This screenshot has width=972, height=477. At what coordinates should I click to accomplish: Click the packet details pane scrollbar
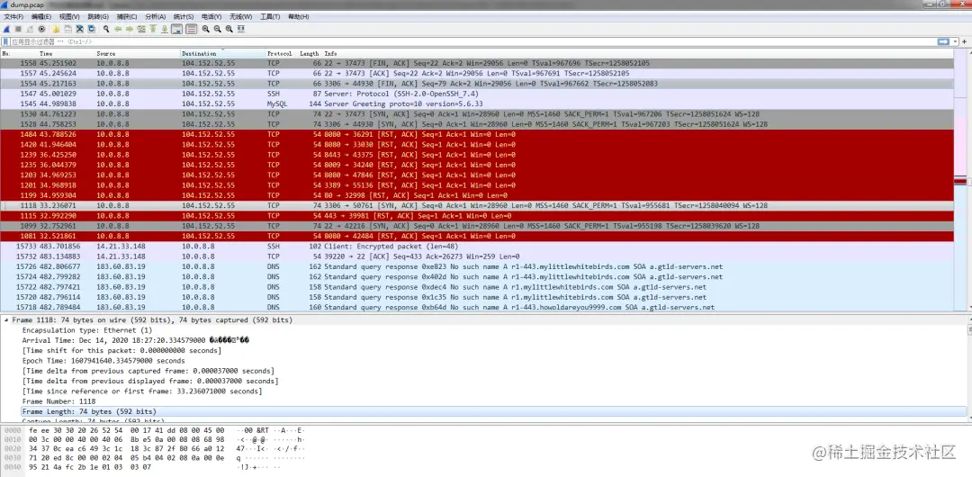(968, 366)
